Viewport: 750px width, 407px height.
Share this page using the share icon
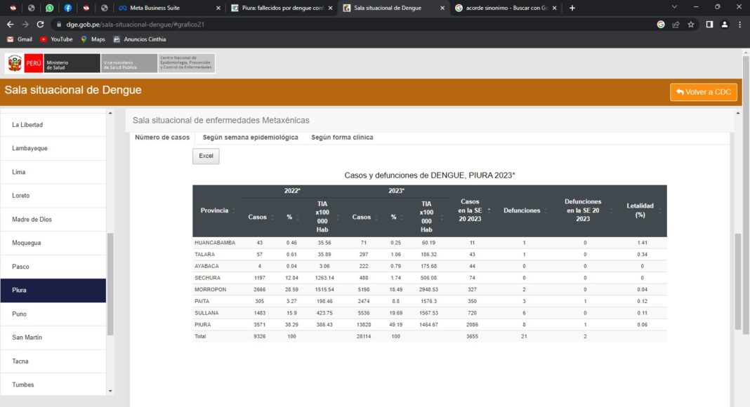pyautogui.click(x=676, y=25)
